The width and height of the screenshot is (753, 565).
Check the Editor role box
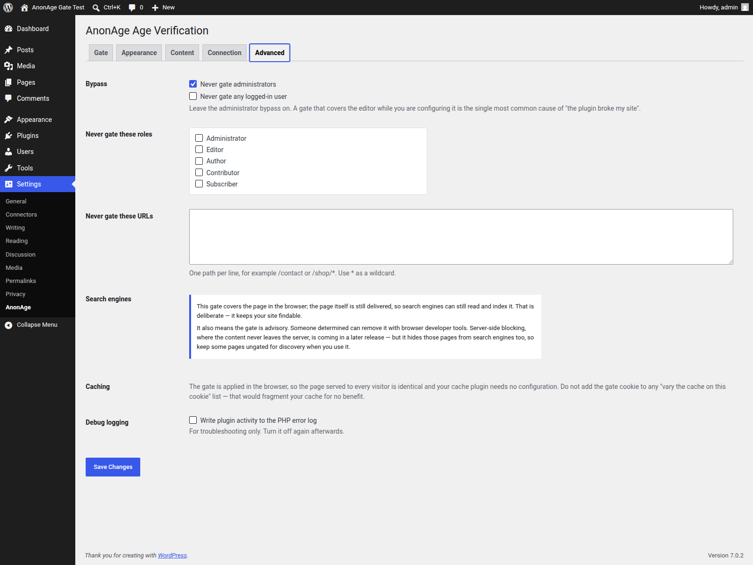coord(199,149)
